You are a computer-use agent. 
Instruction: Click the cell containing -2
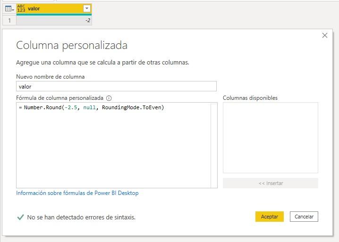(x=54, y=20)
